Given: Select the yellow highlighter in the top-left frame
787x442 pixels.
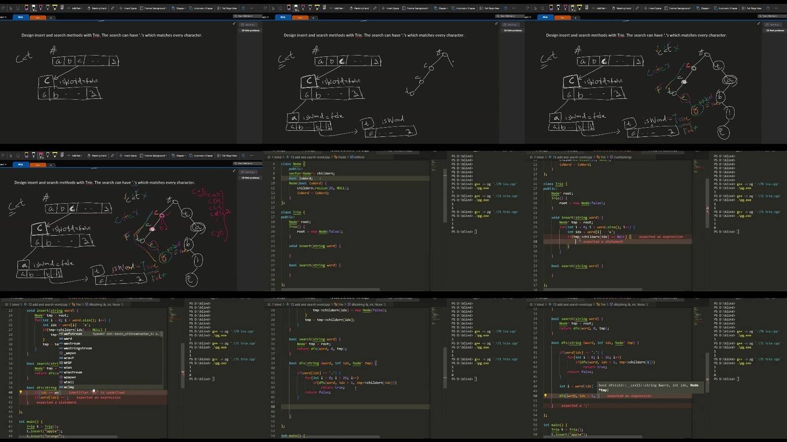Looking at the screenshot, I should click(55, 8).
